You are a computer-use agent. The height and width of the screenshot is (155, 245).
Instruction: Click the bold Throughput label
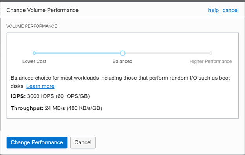(27, 108)
